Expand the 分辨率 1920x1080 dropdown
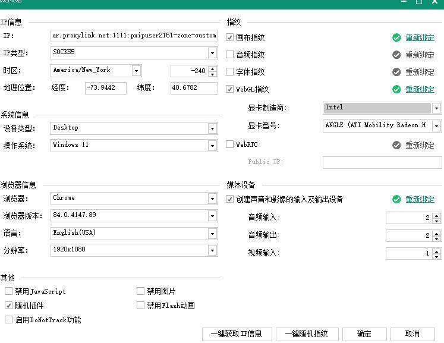 212,250
